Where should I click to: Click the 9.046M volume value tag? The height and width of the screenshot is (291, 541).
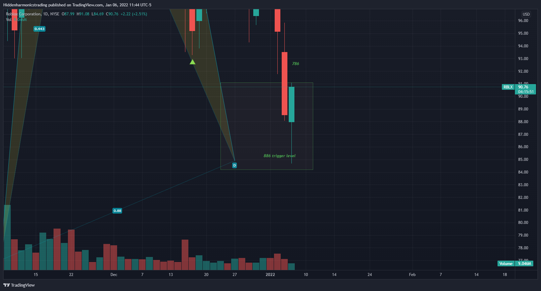(524, 264)
